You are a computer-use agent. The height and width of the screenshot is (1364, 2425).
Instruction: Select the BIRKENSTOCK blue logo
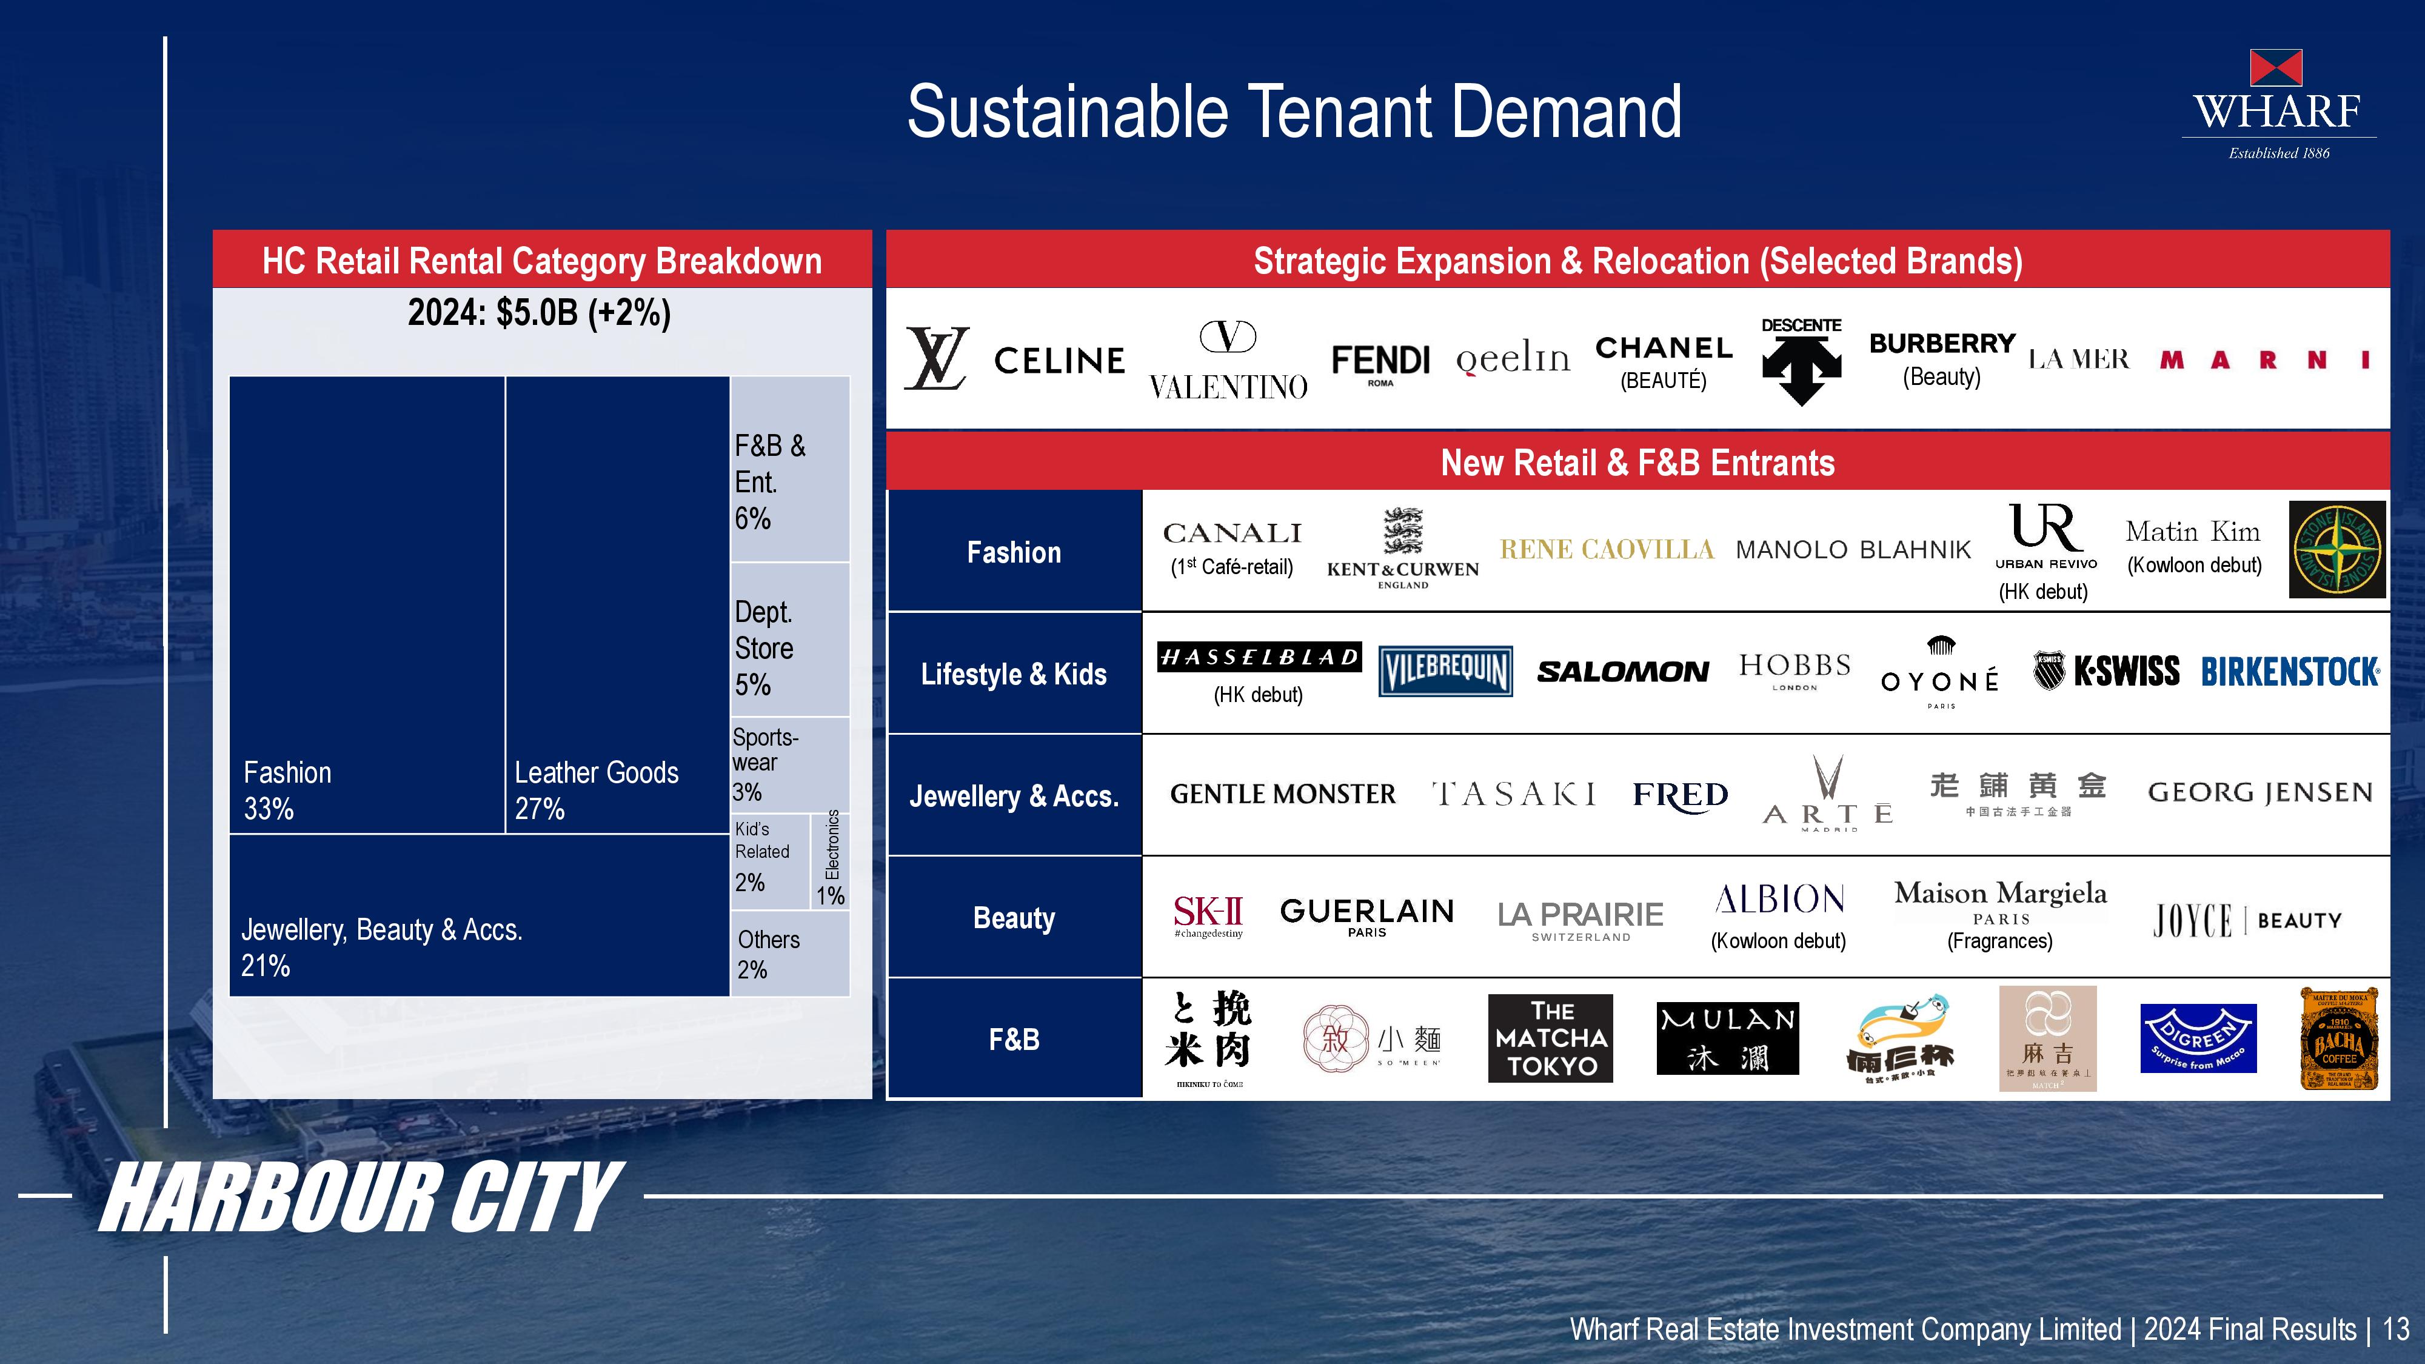2290,671
